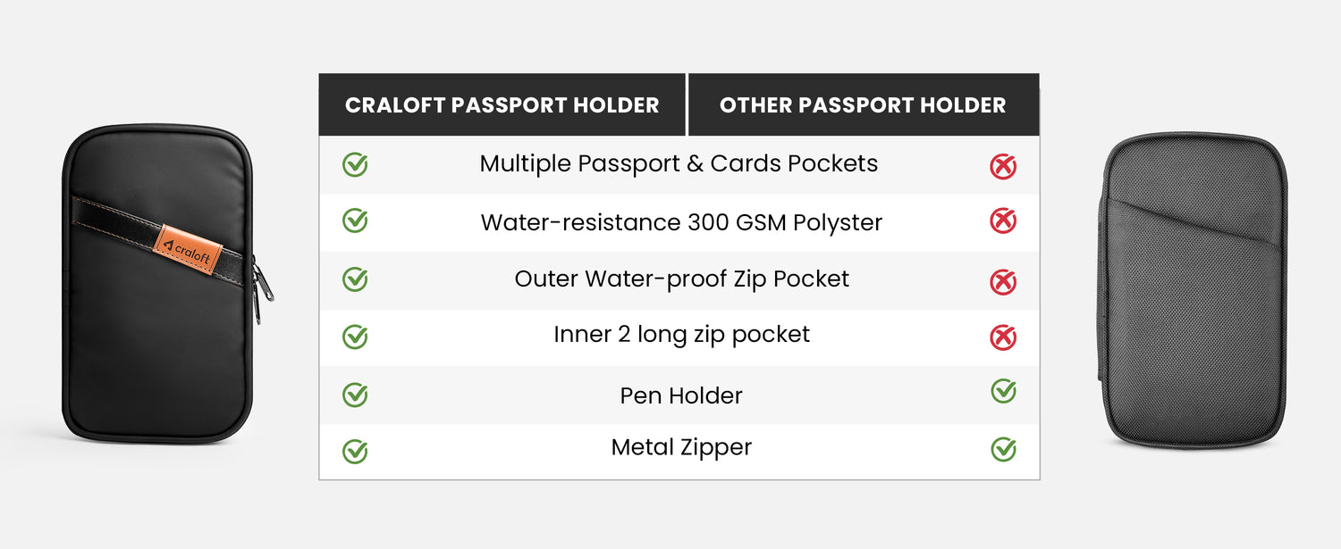Click green check beside Outer Water-proof Zip Pocket
This screenshot has height=549, width=1341.
(355, 279)
